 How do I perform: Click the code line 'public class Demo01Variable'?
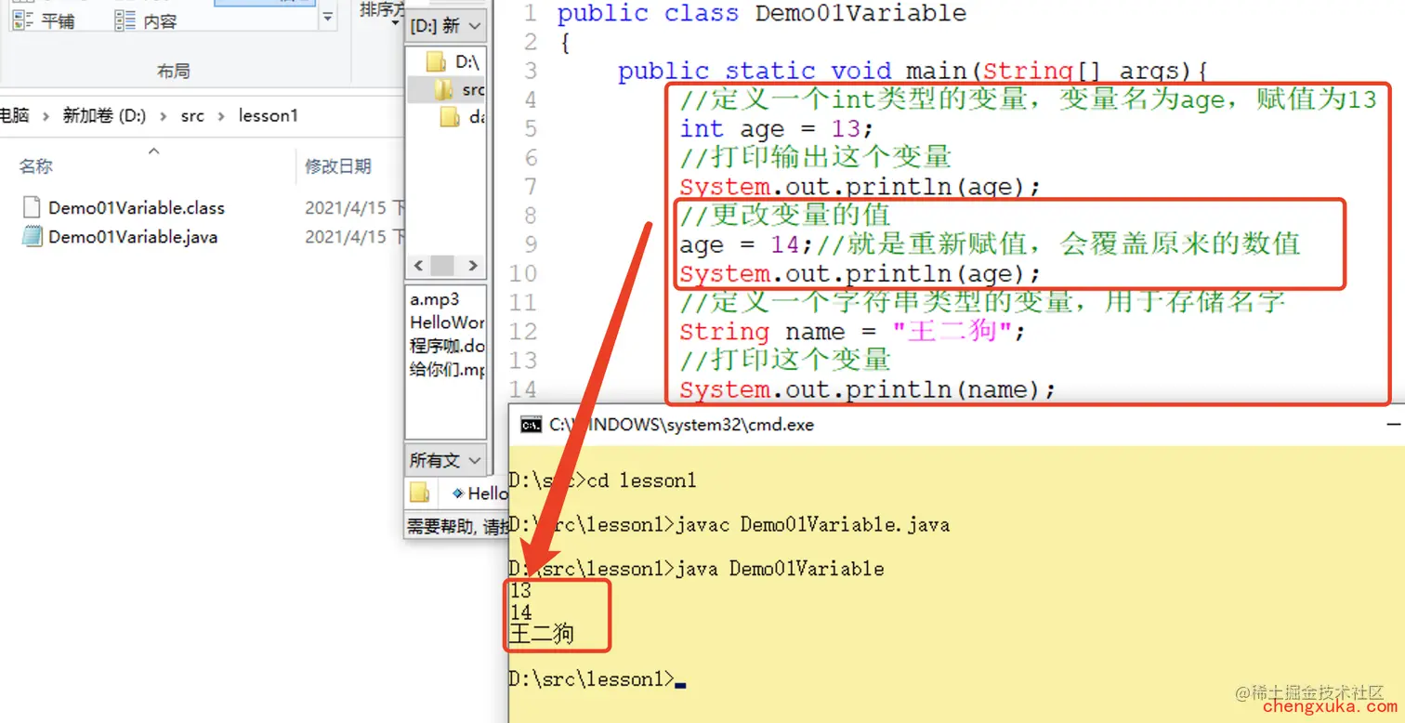[x=762, y=13]
